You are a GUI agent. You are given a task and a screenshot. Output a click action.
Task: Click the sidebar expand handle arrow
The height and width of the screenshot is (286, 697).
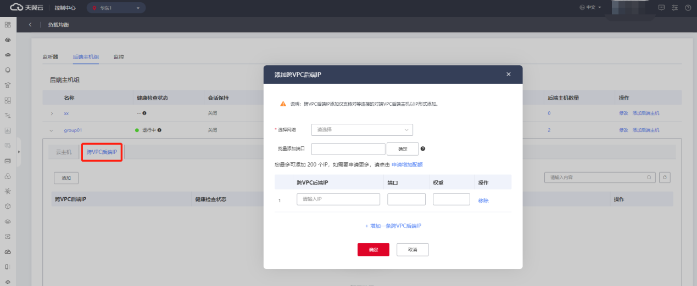pos(19,151)
